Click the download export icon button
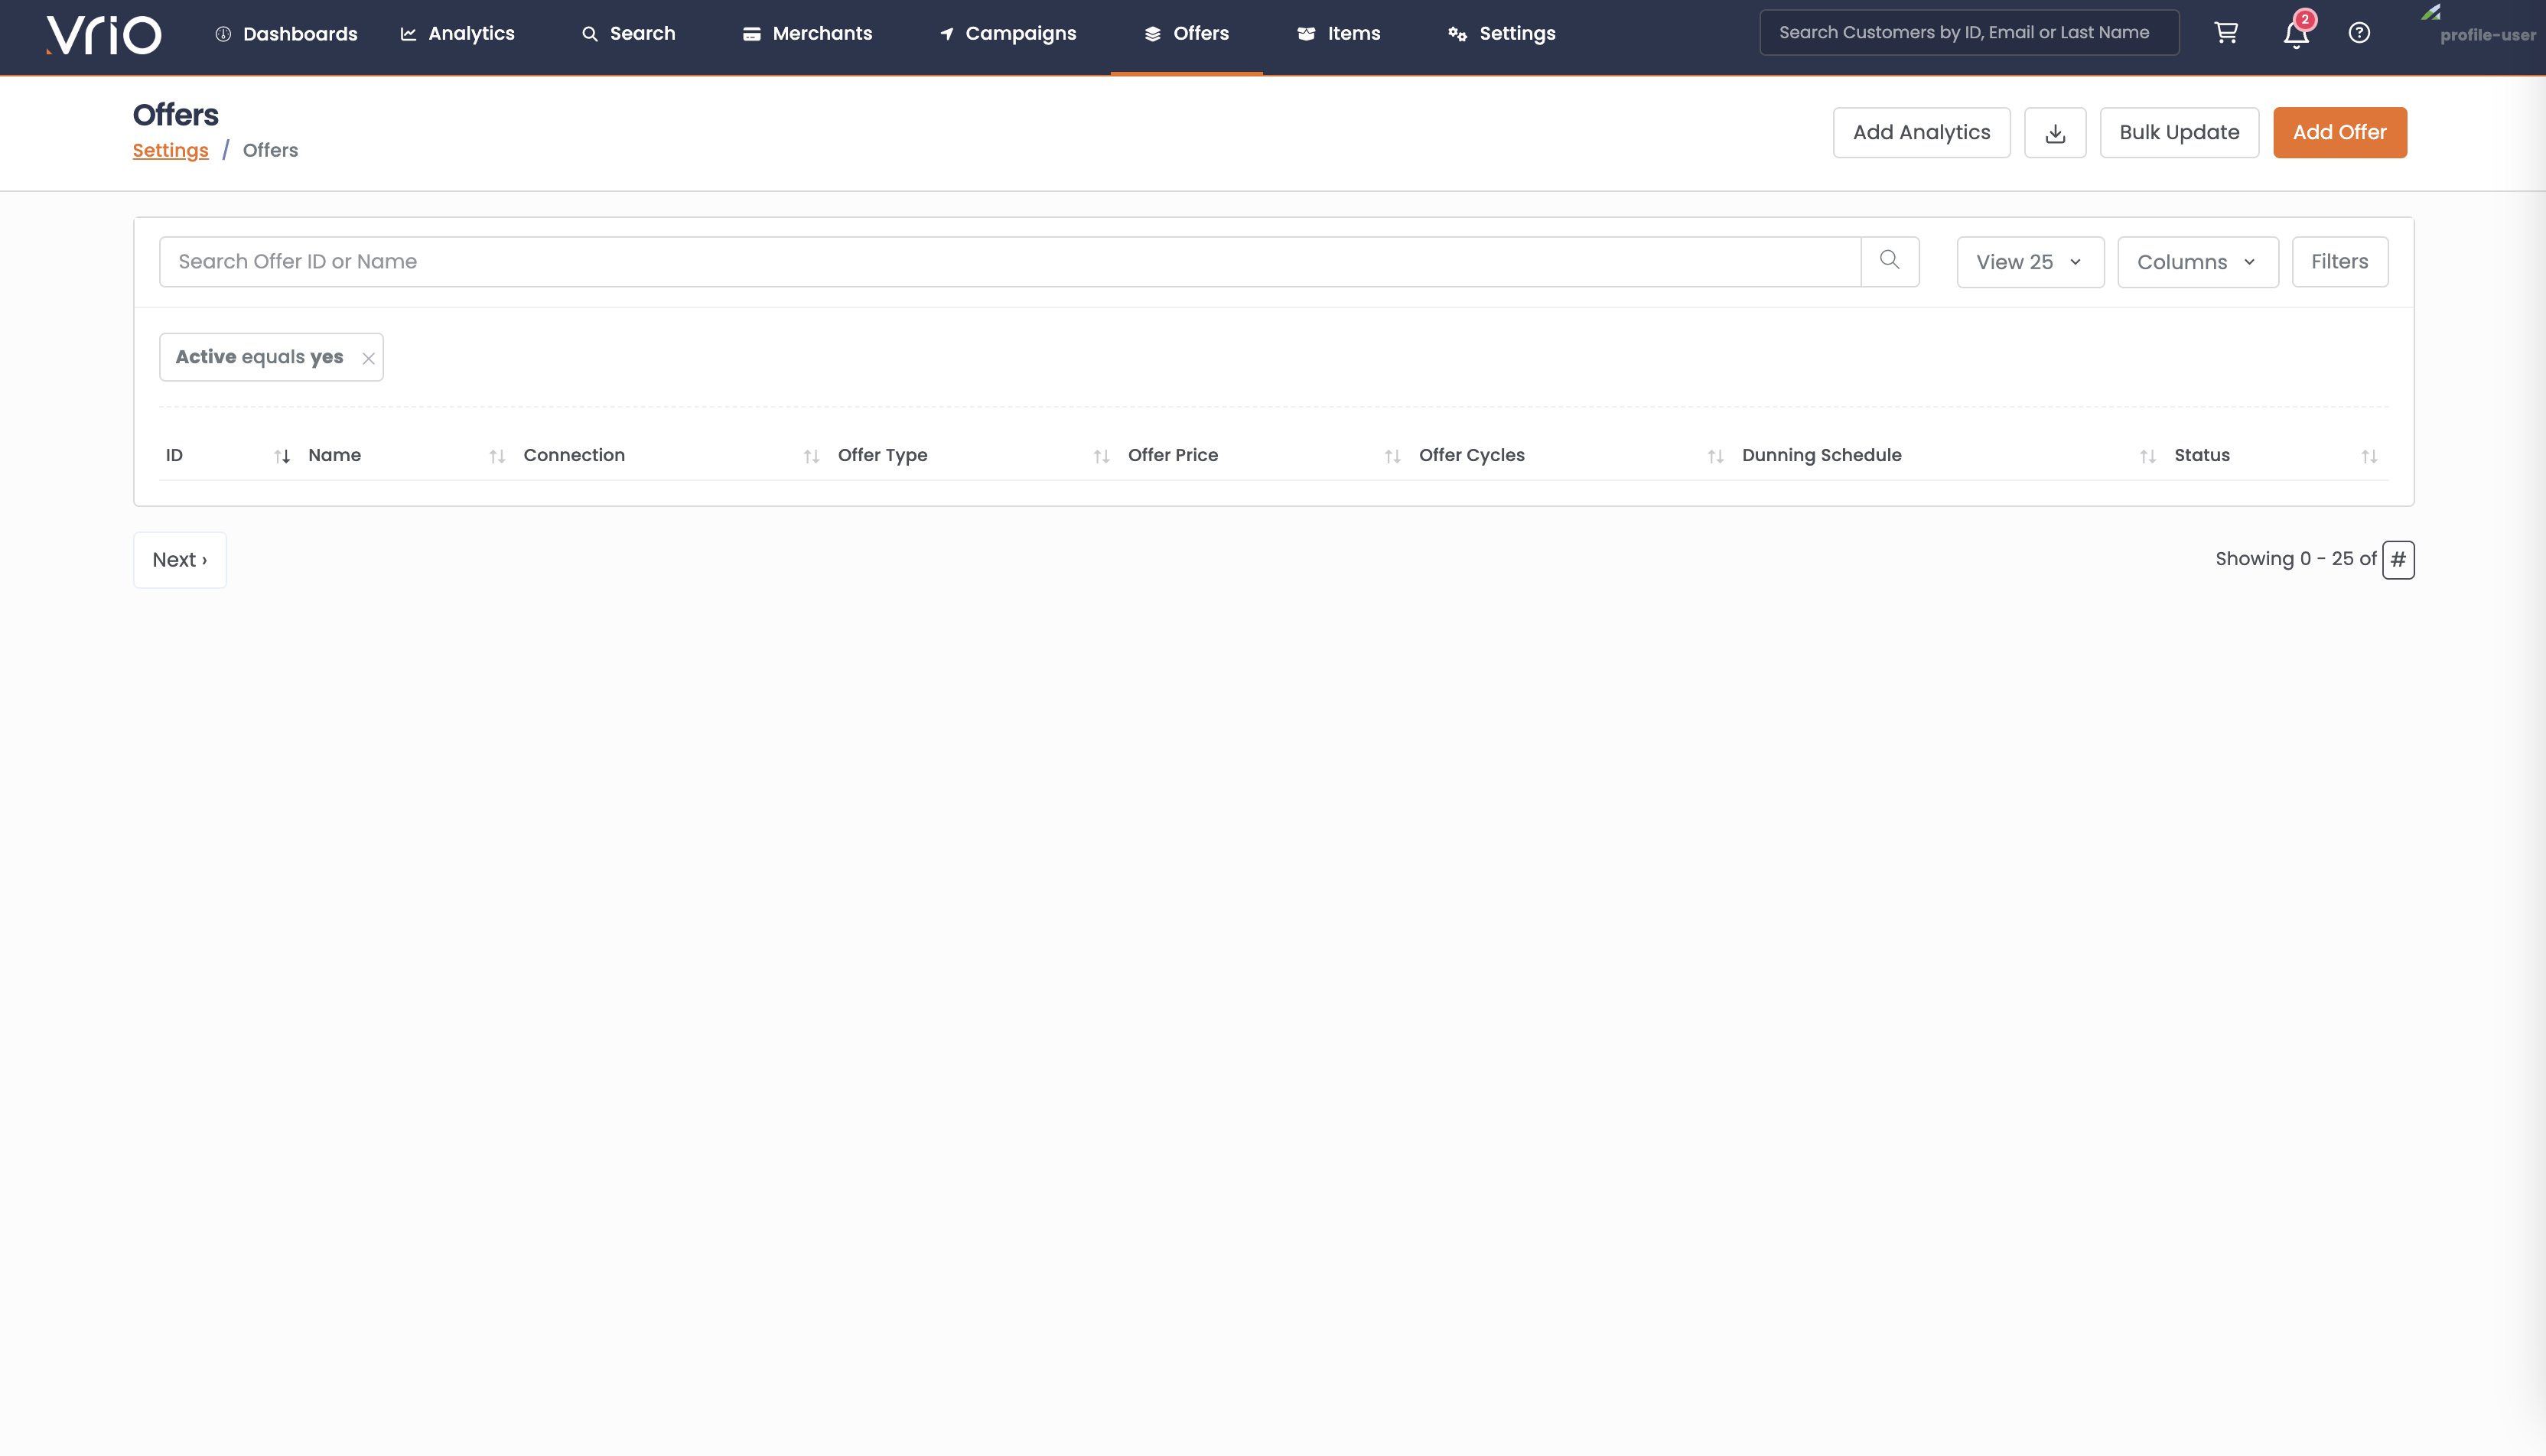 (x=2055, y=133)
